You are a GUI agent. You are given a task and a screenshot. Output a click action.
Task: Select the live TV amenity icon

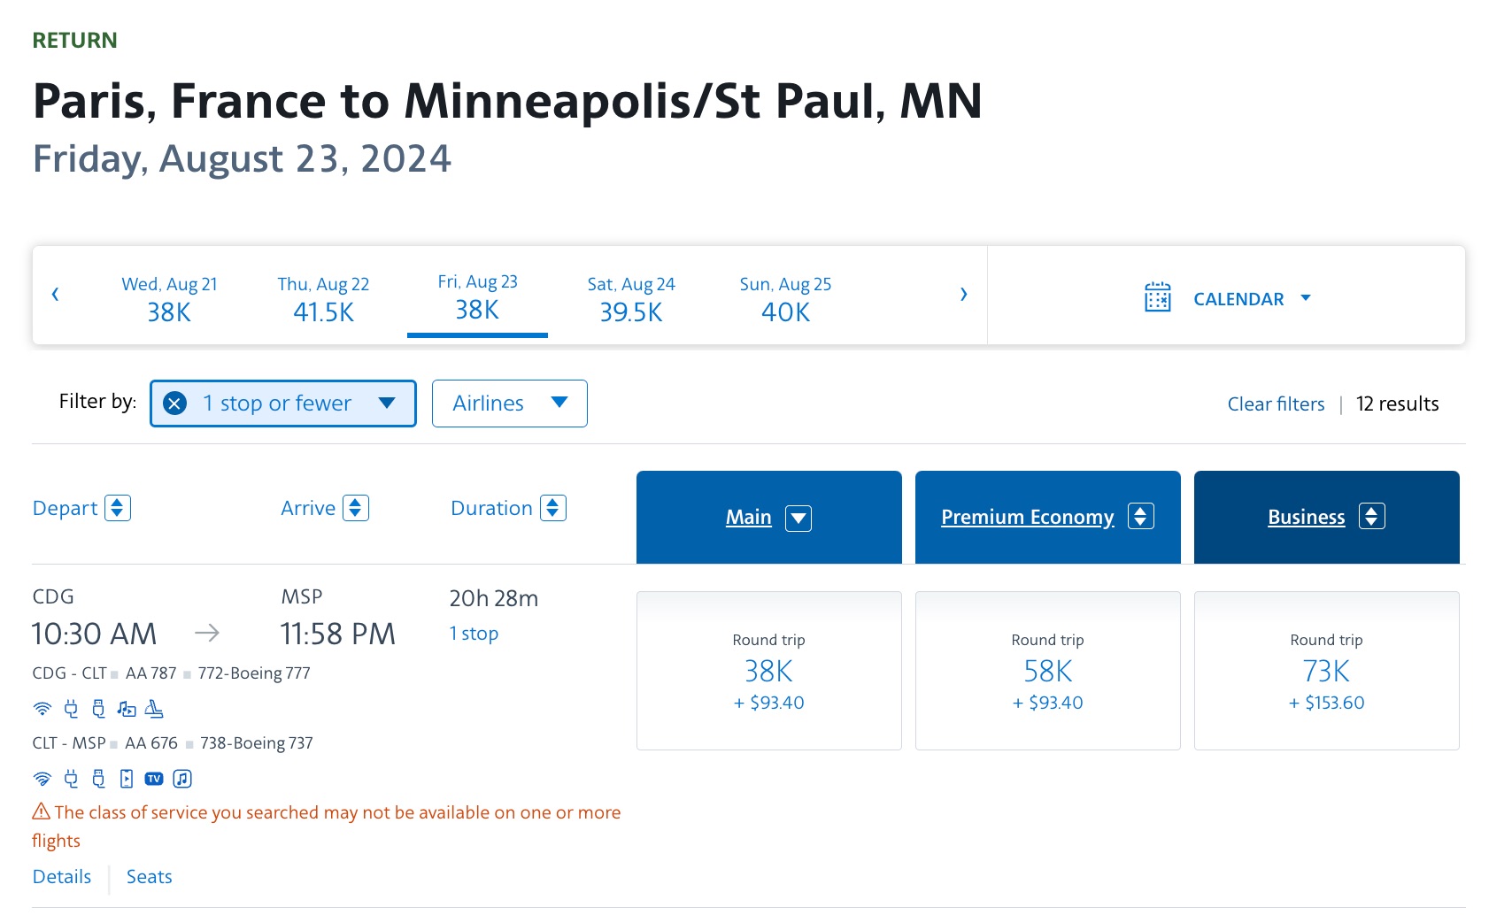[x=154, y=779]
